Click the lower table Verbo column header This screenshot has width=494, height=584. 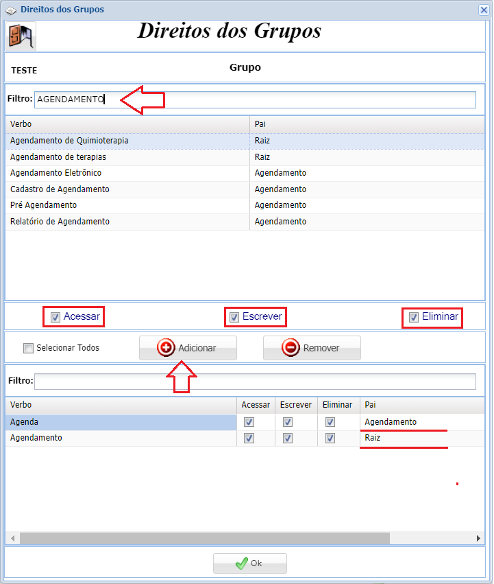pos(121,405)
